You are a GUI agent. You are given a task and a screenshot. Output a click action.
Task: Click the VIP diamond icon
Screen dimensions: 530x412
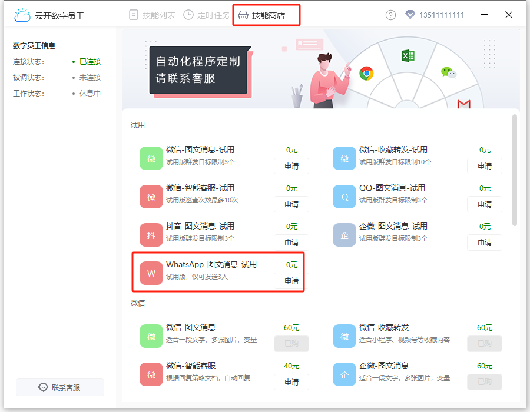tap(410, 15)
